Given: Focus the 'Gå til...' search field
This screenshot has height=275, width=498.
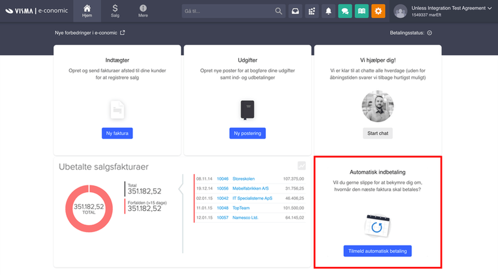Looking at the screenshot, I should click(x=228, y=11).
